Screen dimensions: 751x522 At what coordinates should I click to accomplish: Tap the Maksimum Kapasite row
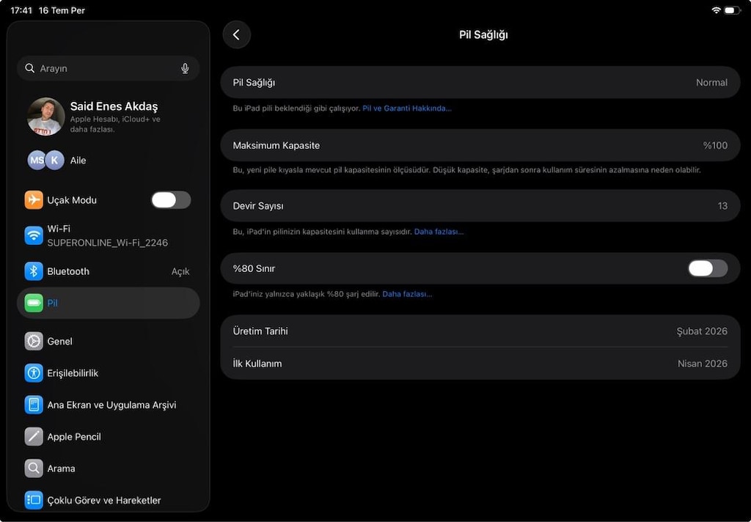click(480, 145)
